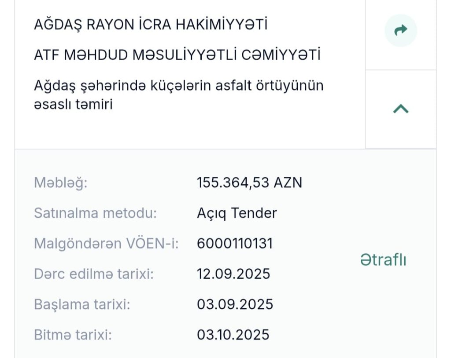Click the Malgöndərən VÖEN-i label
This screenshot has height=358, width=451.
click(107, 244)
